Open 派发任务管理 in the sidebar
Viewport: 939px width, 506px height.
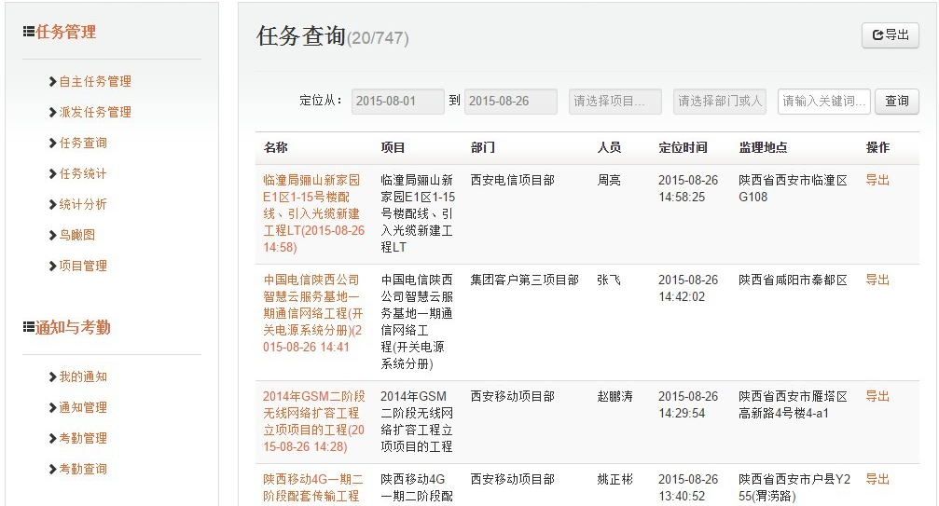(95, 112)
